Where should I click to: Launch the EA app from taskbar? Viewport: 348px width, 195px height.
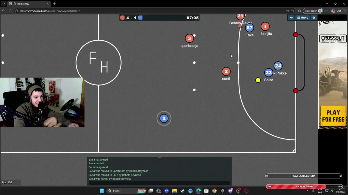point(166,191)
